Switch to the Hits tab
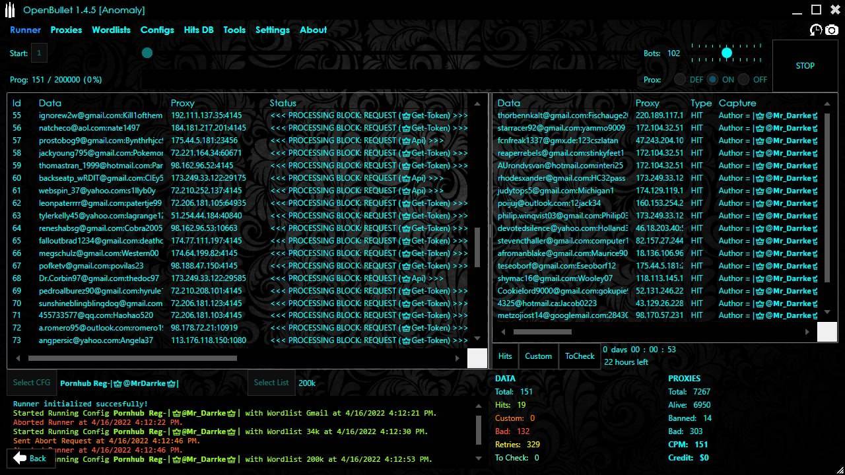Screen dimensions: 845x475 [505, 356]
